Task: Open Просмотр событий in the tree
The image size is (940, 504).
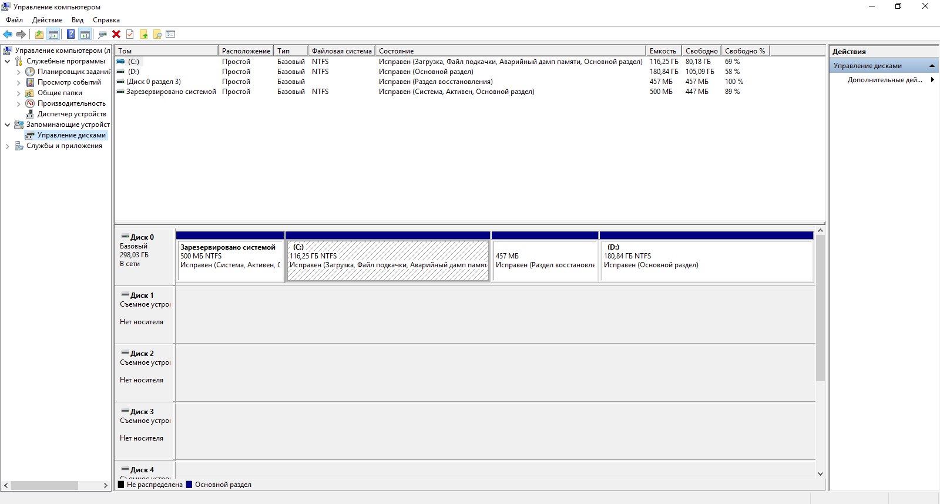Action: point(69,82)
